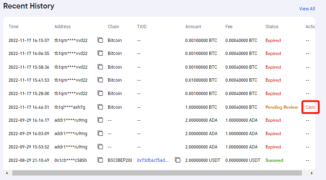Image resolution: width=326 pixels, height=180 pixels.
Task: Copy the USDT transaction TXID
Action: 178,160
